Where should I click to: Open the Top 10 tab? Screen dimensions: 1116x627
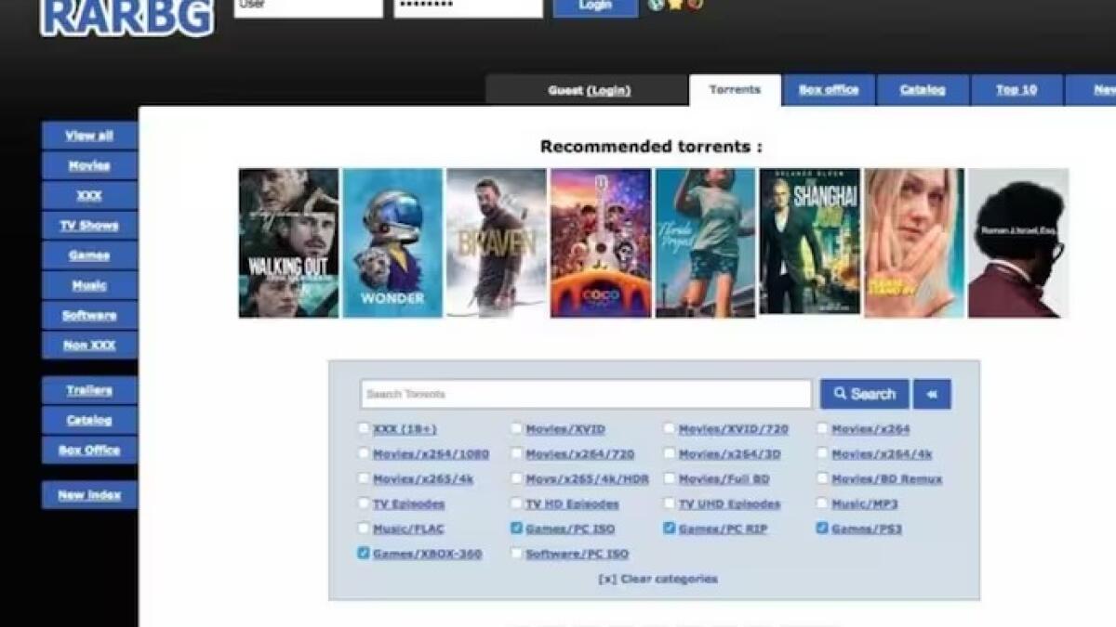point(1016,90)
